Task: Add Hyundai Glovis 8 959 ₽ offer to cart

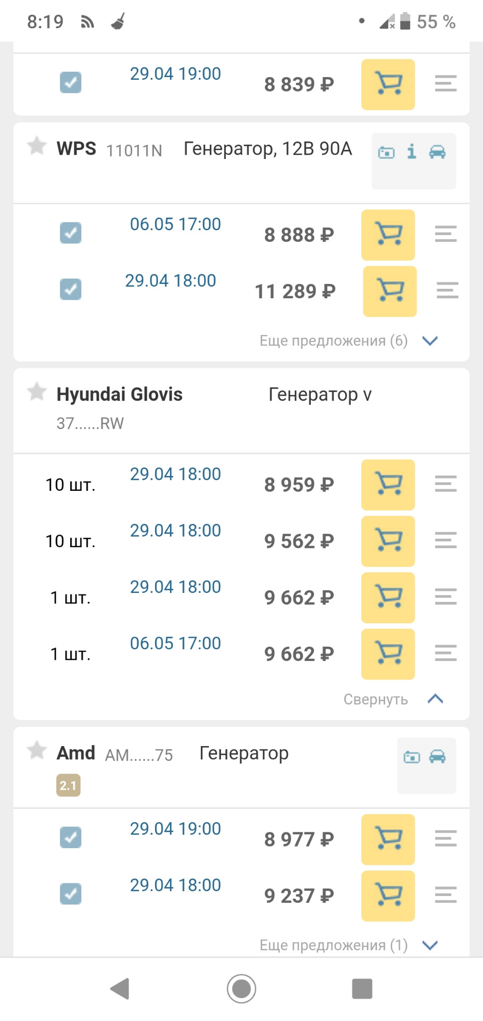Action: tap(388, 484)
